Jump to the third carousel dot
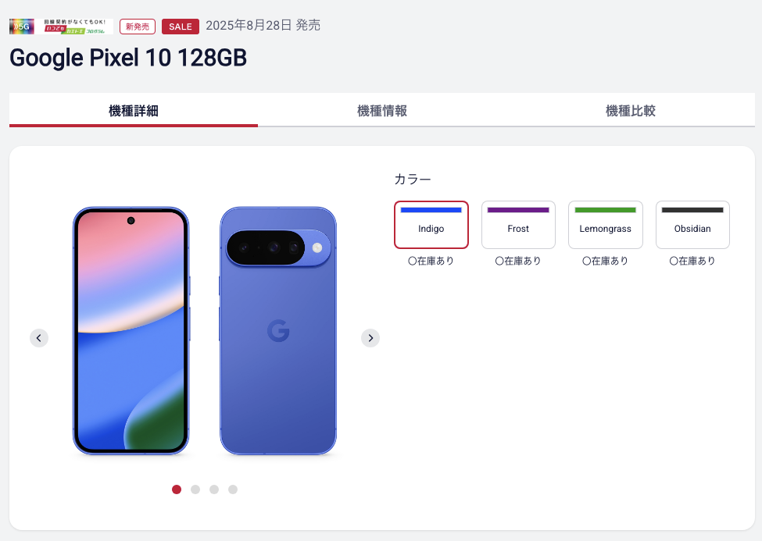 214,489
